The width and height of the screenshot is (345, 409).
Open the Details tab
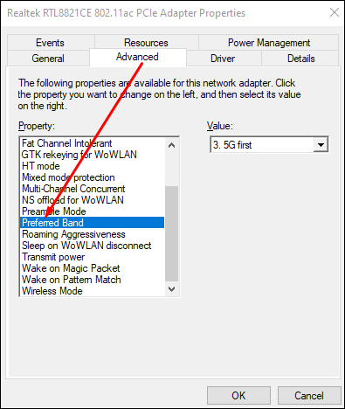pyautogui.click(x=300, y=59)
